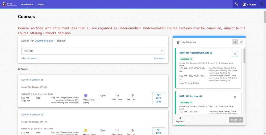Put NUR1011 Lecture 02 into cart

click(x=159, y=131)
